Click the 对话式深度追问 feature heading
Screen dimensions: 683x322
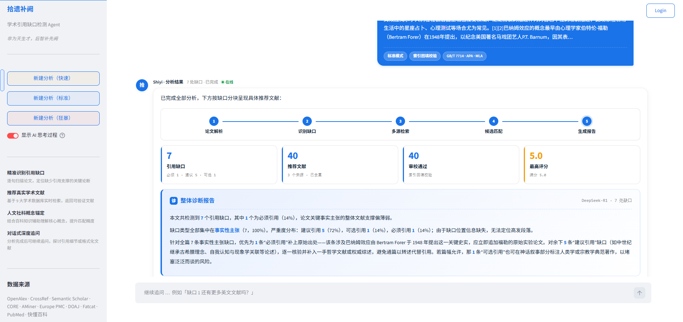point(23,234)
